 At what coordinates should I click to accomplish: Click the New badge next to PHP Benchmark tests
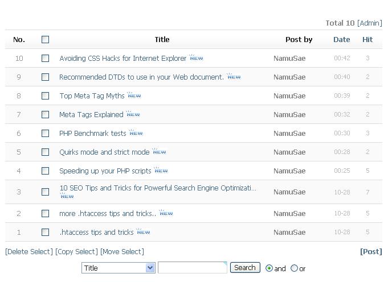click(136, 133)
